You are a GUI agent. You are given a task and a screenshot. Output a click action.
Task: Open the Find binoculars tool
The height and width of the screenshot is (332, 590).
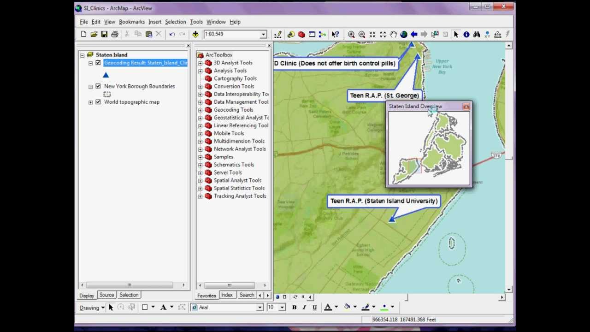477,35
